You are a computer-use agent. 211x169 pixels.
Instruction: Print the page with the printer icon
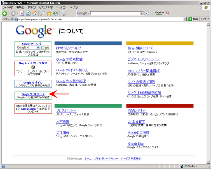pos(63,13)
